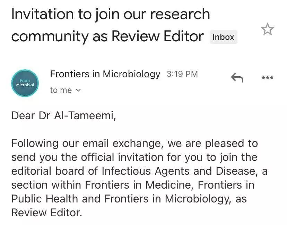
Task: Click 'Frontiers in Medicine' in email body
Action: (x=145, y=185)
